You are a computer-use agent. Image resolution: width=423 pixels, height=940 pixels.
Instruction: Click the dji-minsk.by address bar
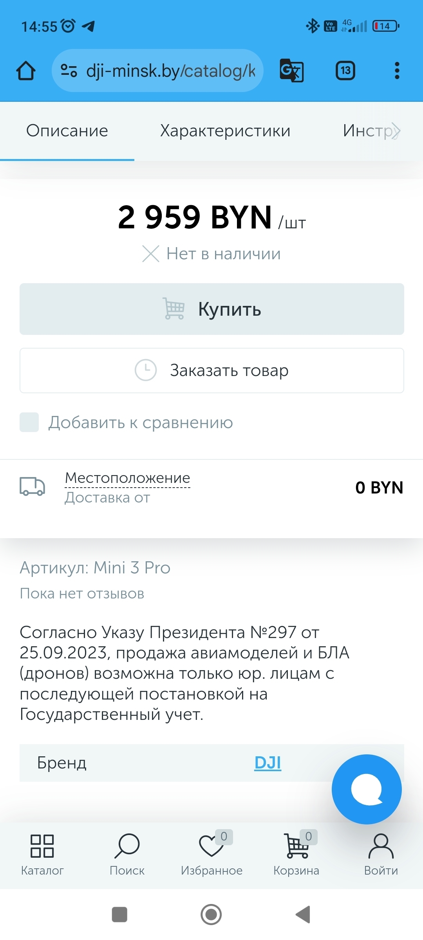(x=171, y=71)
